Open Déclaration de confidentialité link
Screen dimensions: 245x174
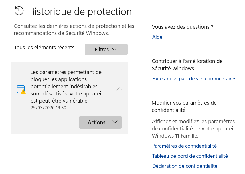click(x=185, y=166)
